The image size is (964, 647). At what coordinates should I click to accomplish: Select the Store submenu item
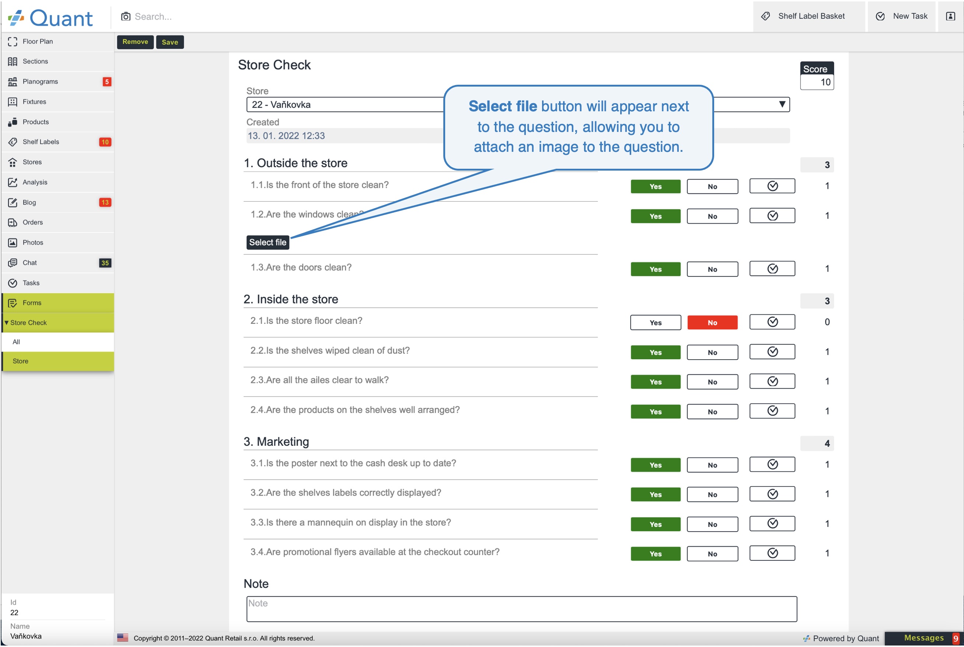click(x=58, y=361)
